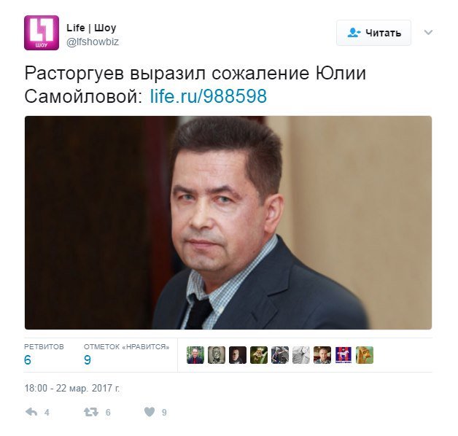Image resolution: width=458 pixels, height=436 pixels.
Task: Open the third liker's dark avatar
Action: [238, 355]
